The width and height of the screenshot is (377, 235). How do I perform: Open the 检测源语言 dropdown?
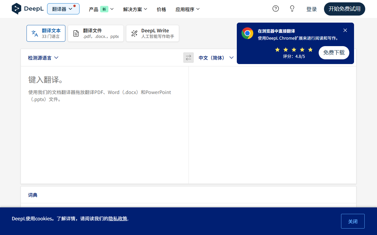43,58
